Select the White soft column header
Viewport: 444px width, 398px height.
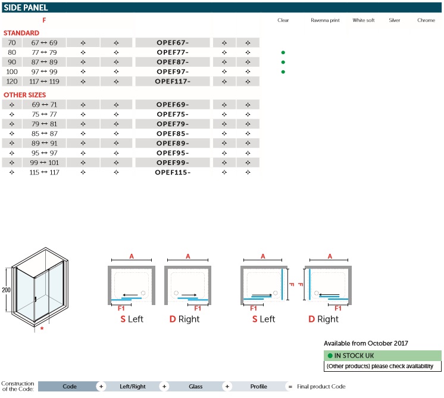[x=364, y=20]
